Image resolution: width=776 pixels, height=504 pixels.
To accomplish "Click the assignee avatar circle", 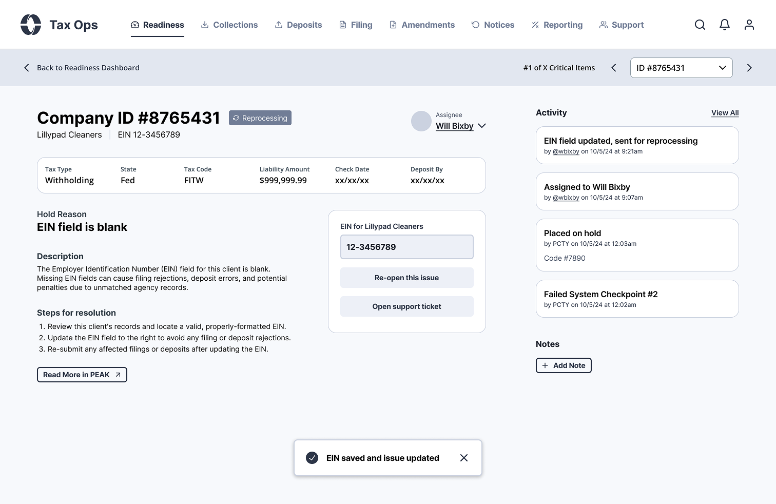I will click(421, 121).
